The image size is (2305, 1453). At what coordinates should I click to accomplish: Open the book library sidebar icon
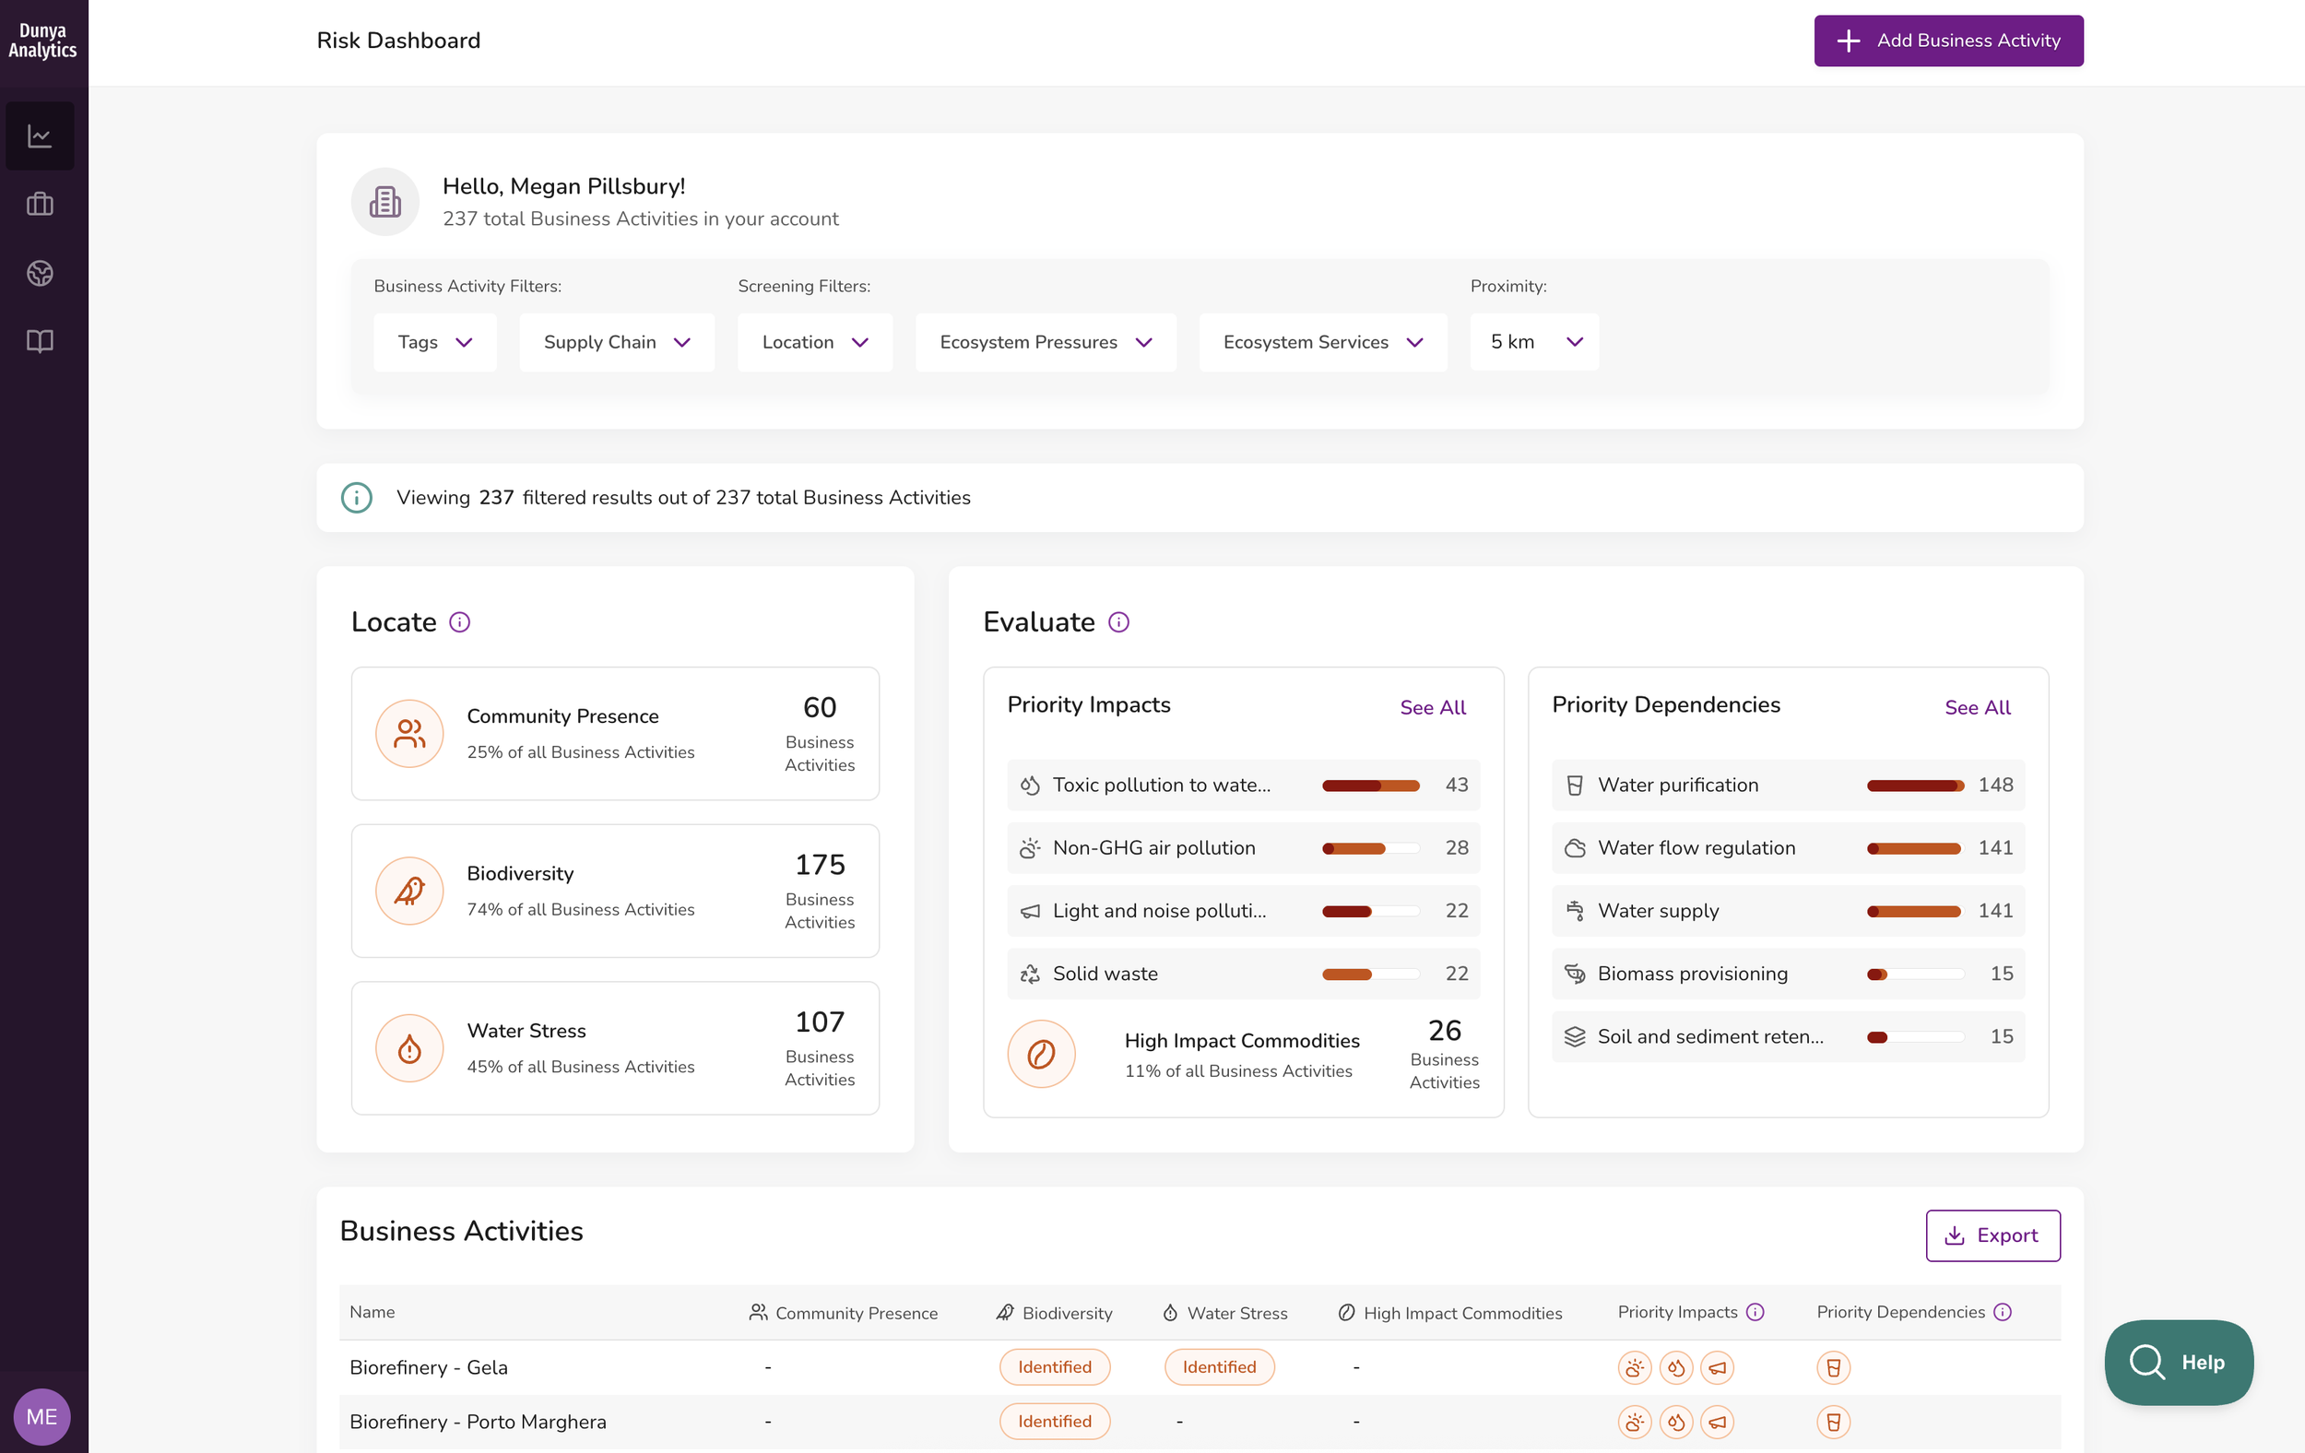click(x=40, y=341)
